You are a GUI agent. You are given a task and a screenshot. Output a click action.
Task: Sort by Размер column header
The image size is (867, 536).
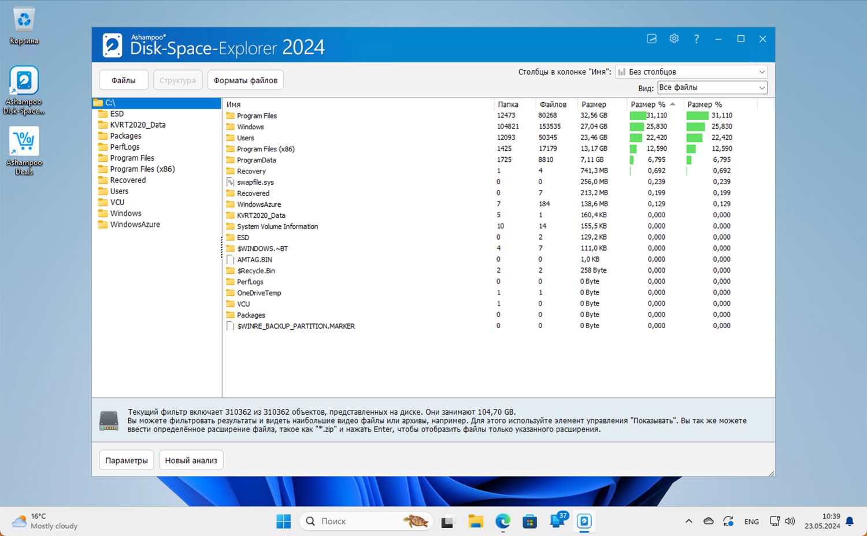point(602,105)
